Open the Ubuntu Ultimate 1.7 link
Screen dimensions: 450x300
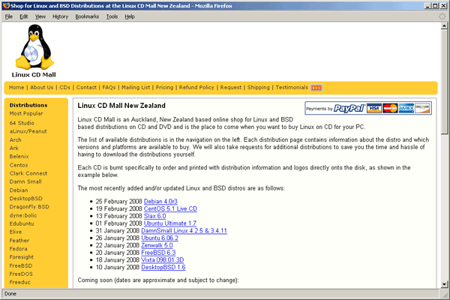(x=170, y=223)
